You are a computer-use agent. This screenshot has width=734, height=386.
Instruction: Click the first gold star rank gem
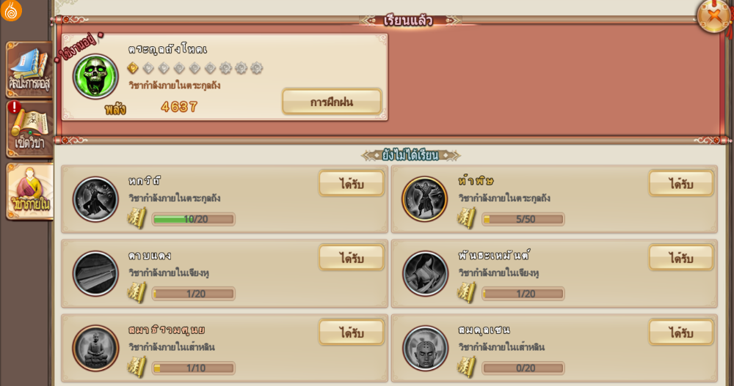pos(133,68)
